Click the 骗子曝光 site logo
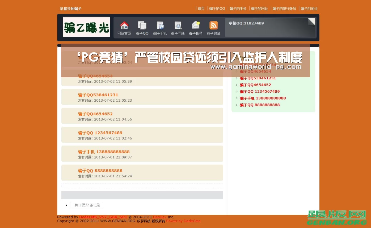The width and height of the screenshot is (371, 228). [86, 27]
